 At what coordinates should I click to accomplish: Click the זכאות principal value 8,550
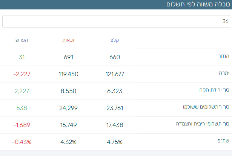[x=68, y=91]
